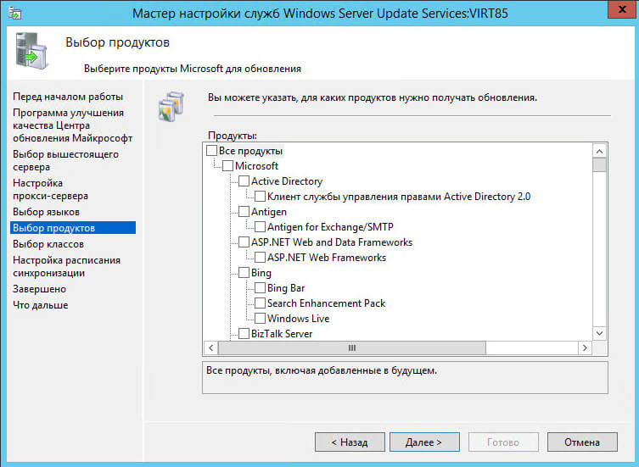Check the Все продукты checkbox
The image size is (639, 467).
(211, 151)
